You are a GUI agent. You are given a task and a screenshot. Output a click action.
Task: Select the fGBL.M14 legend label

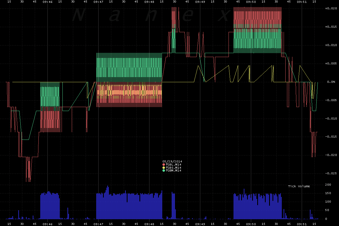point(173,164)
